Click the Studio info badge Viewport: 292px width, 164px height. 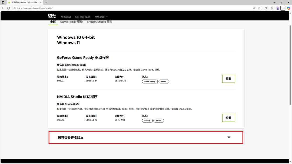click(147, 121)
